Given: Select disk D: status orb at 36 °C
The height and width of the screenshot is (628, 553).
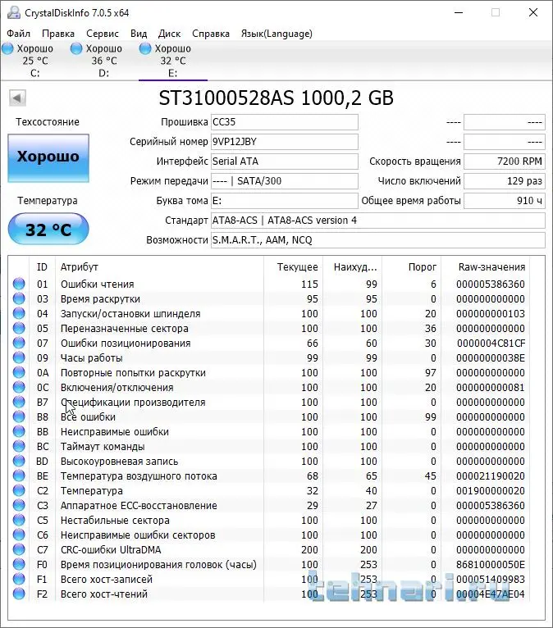Looking at the screenshot, I should (76, 49).
